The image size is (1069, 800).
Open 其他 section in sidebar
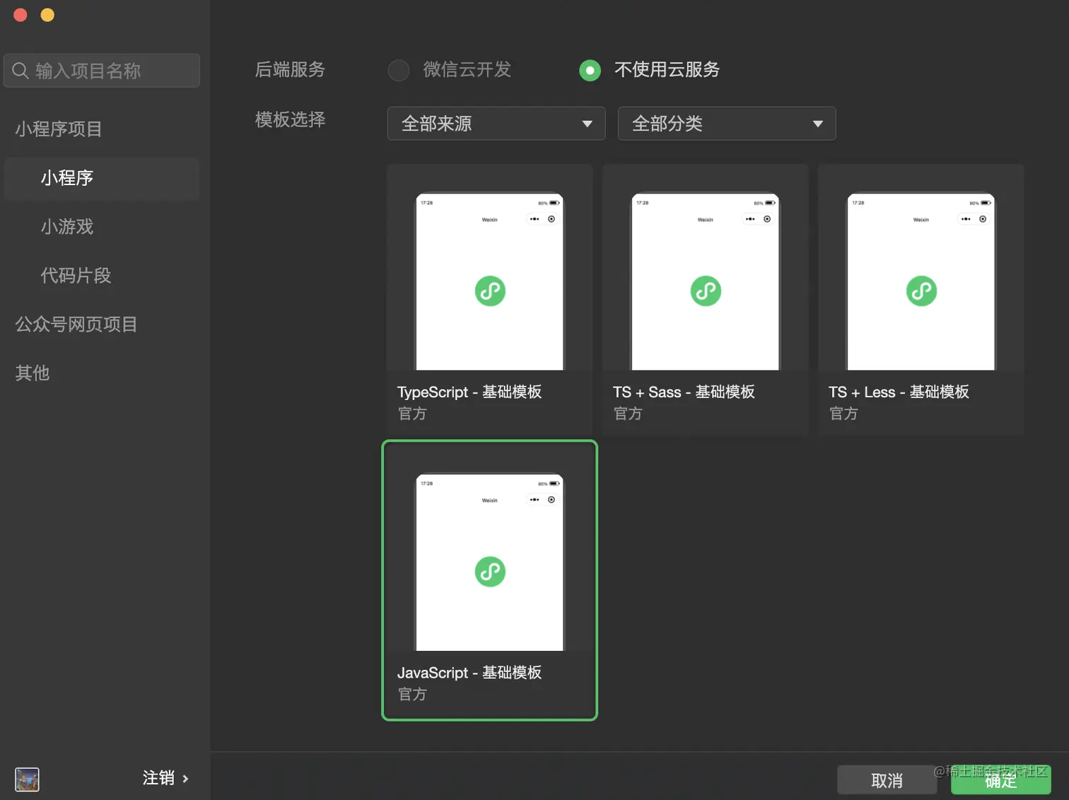click(x=33, y=373)
